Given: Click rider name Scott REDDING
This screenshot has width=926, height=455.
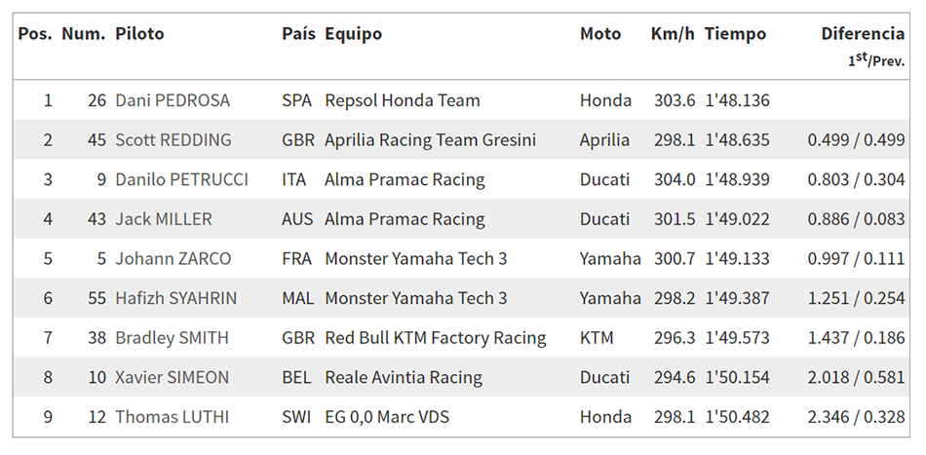Looking at the screenshot, I should (x=174, y=140).
